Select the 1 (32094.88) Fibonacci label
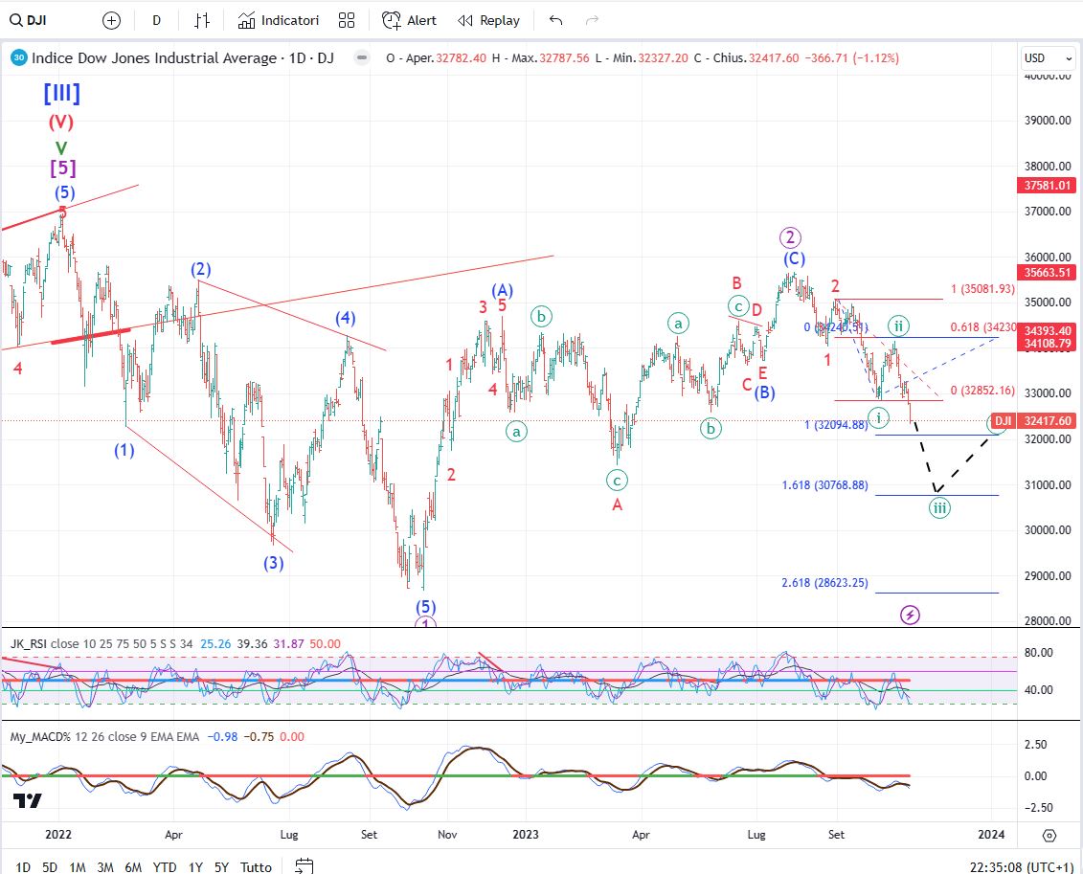This screenshot has height=874, width=1083. [836, 425]
